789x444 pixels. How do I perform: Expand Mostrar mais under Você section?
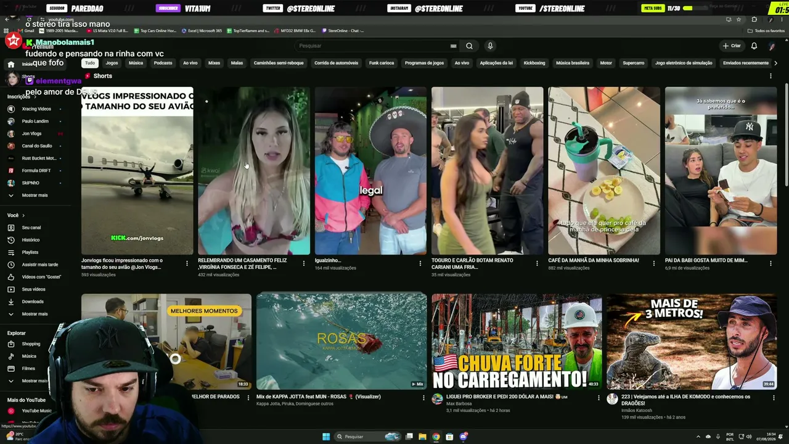point(35,314)
